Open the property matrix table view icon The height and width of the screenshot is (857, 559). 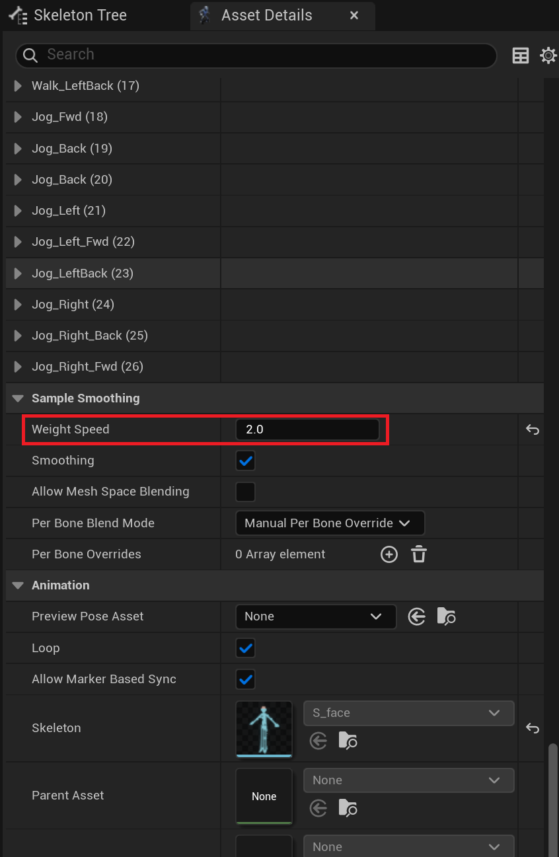click(x=521, y=56)
